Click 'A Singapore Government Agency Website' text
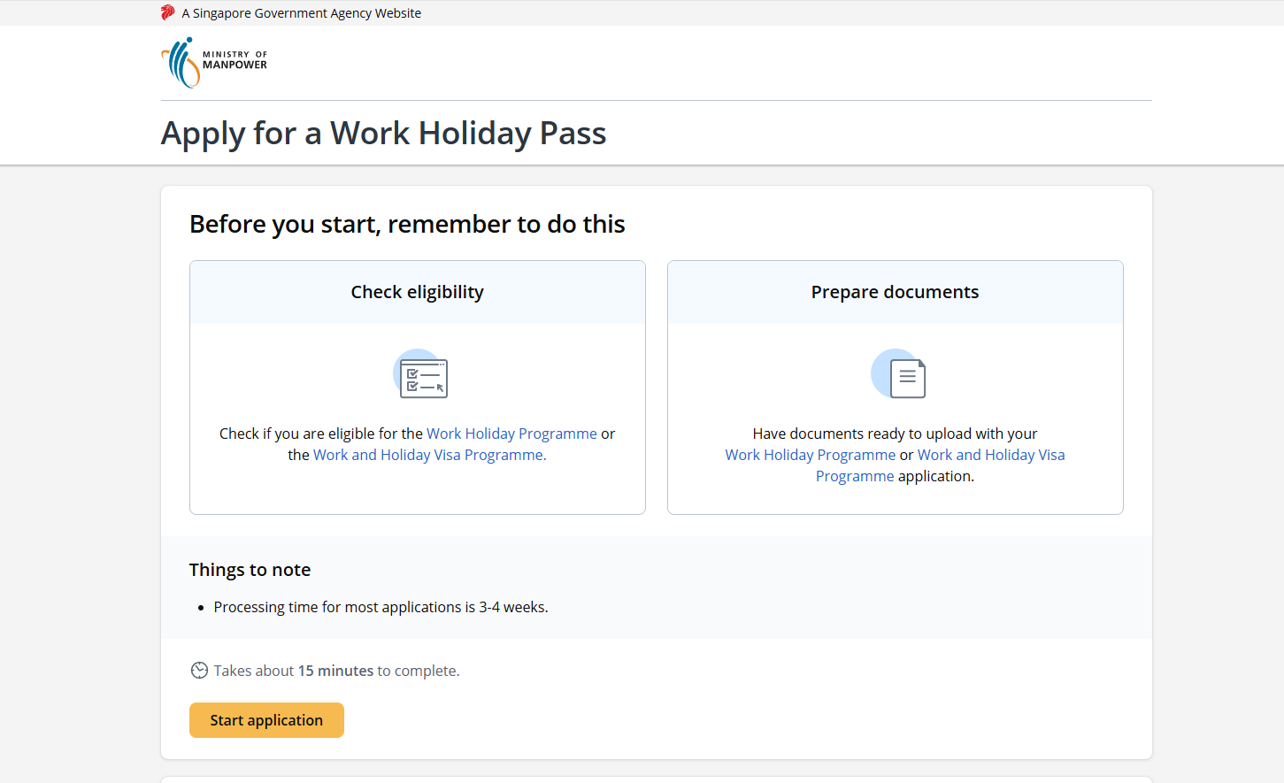This screenshot has width=1284, height=783. [x=301, y=13]
